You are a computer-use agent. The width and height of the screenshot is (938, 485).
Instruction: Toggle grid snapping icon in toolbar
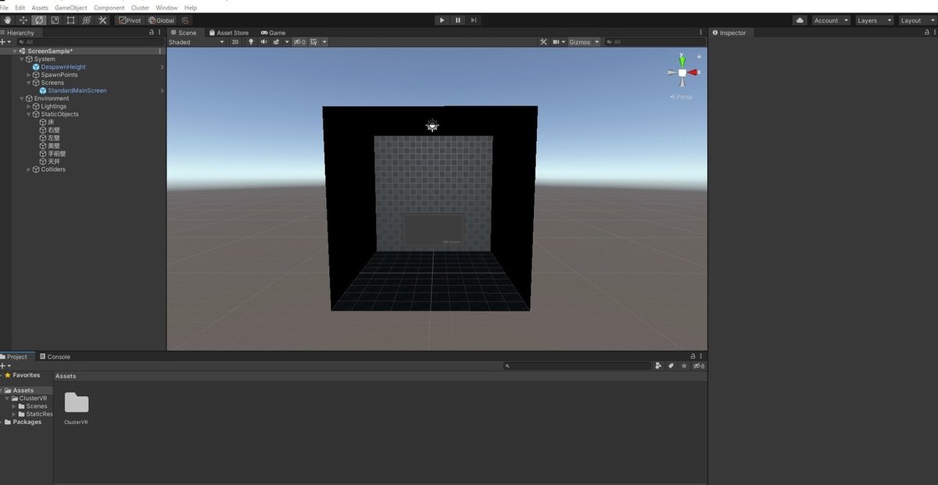point(185,20)
